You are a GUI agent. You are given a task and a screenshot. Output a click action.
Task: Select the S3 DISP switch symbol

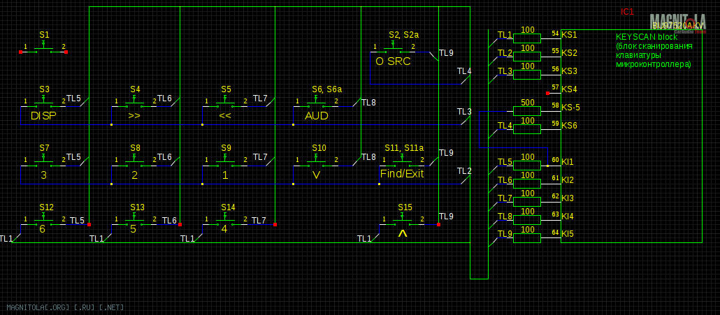[43, 105]
